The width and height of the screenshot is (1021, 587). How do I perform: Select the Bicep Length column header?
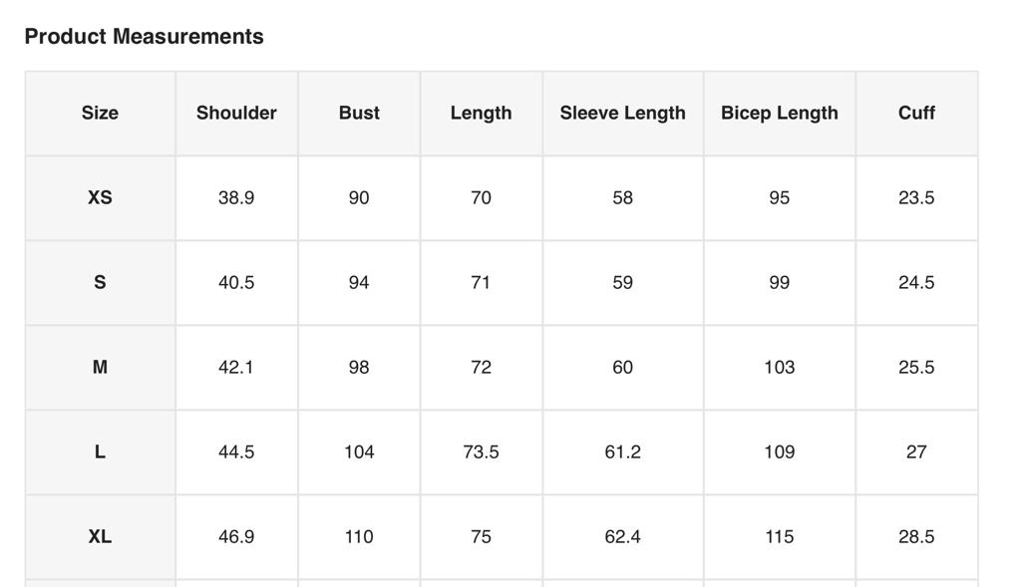(x=779, y=113)
